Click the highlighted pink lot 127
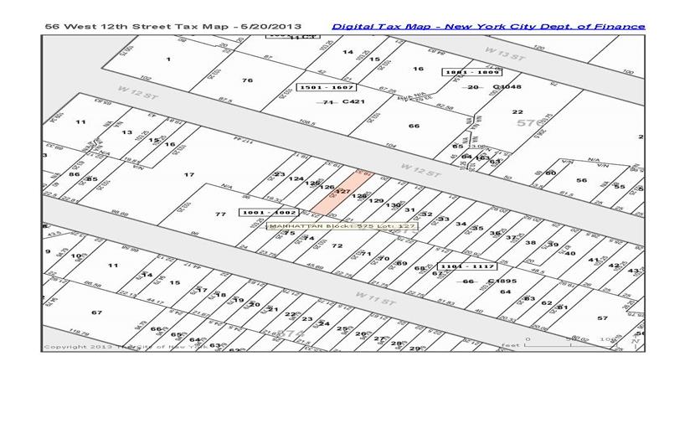Viewport: 695px width, 444px height. 342,192
